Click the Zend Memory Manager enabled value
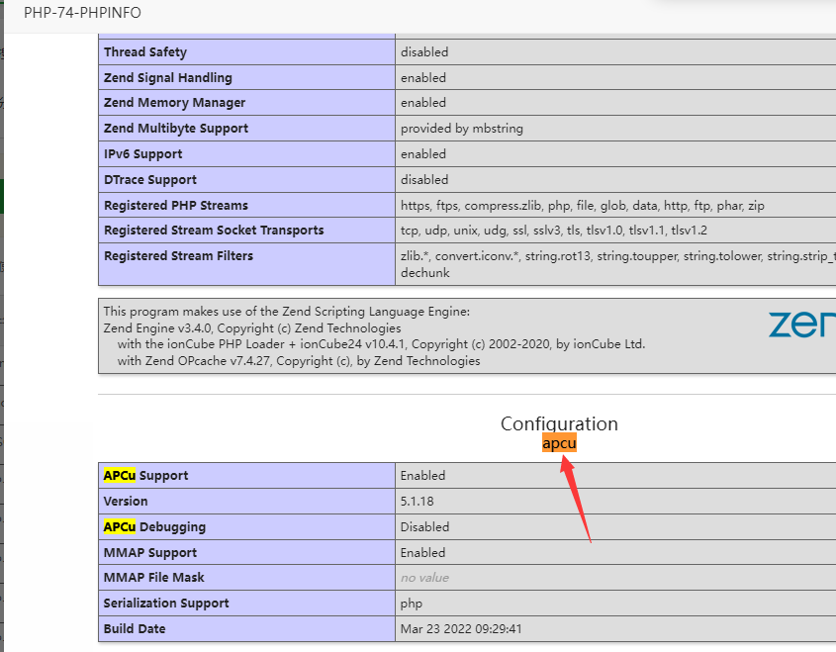Image resolution: width=836 pixels, height=652 pixels. (x=423, y=102)
